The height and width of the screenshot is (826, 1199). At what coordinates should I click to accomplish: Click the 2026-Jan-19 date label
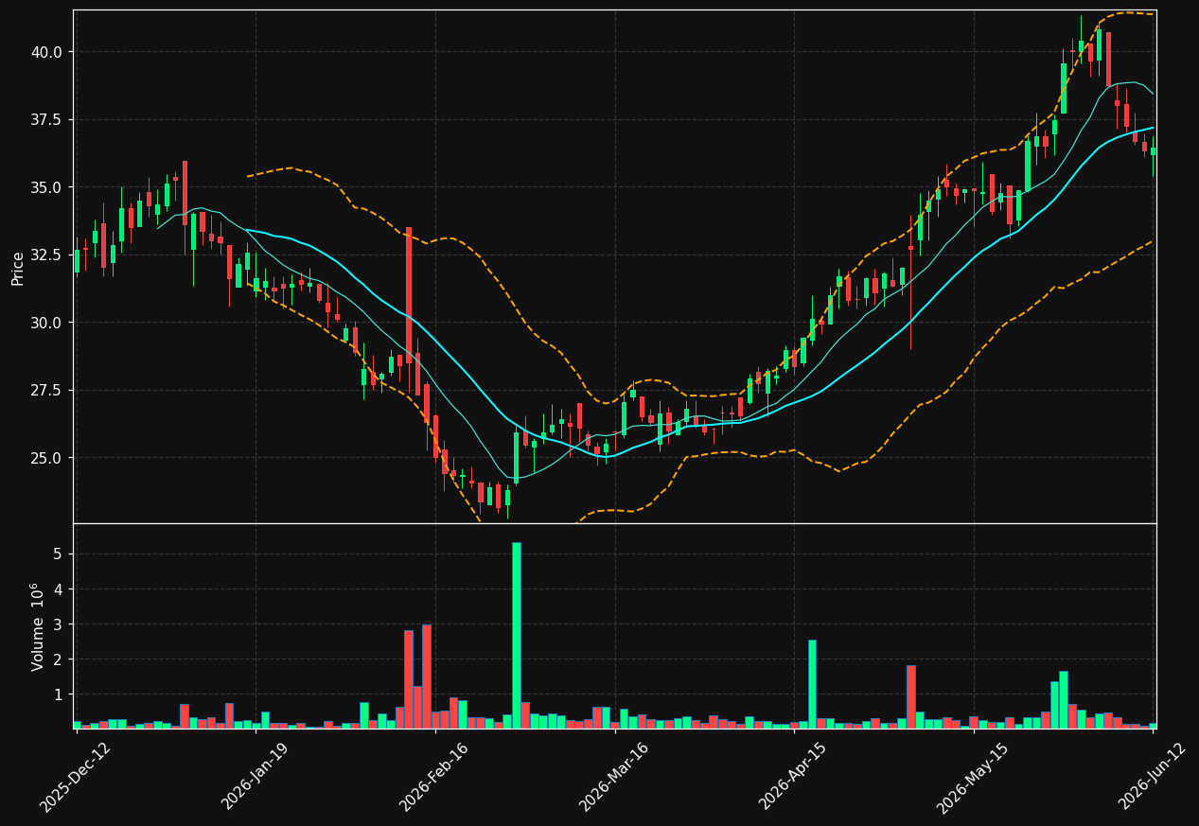click(256, 776)
